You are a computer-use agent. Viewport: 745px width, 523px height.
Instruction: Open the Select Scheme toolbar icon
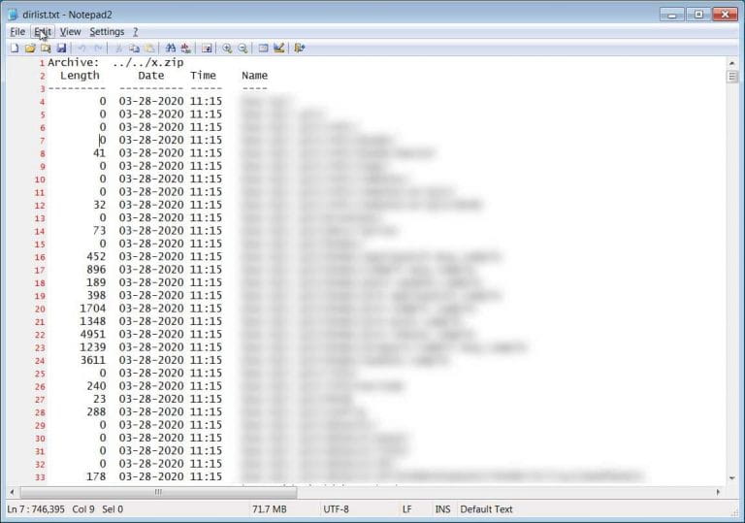263,48
